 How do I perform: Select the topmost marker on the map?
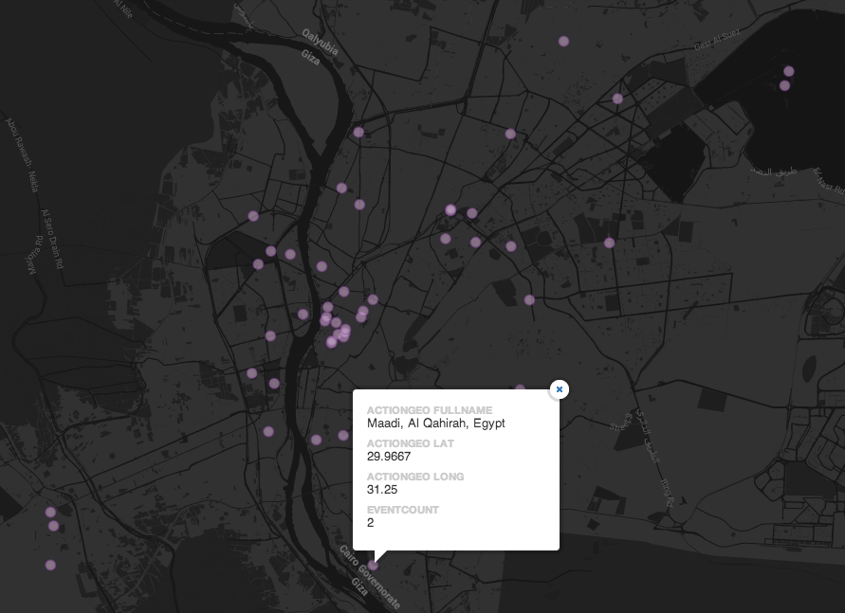563,41
